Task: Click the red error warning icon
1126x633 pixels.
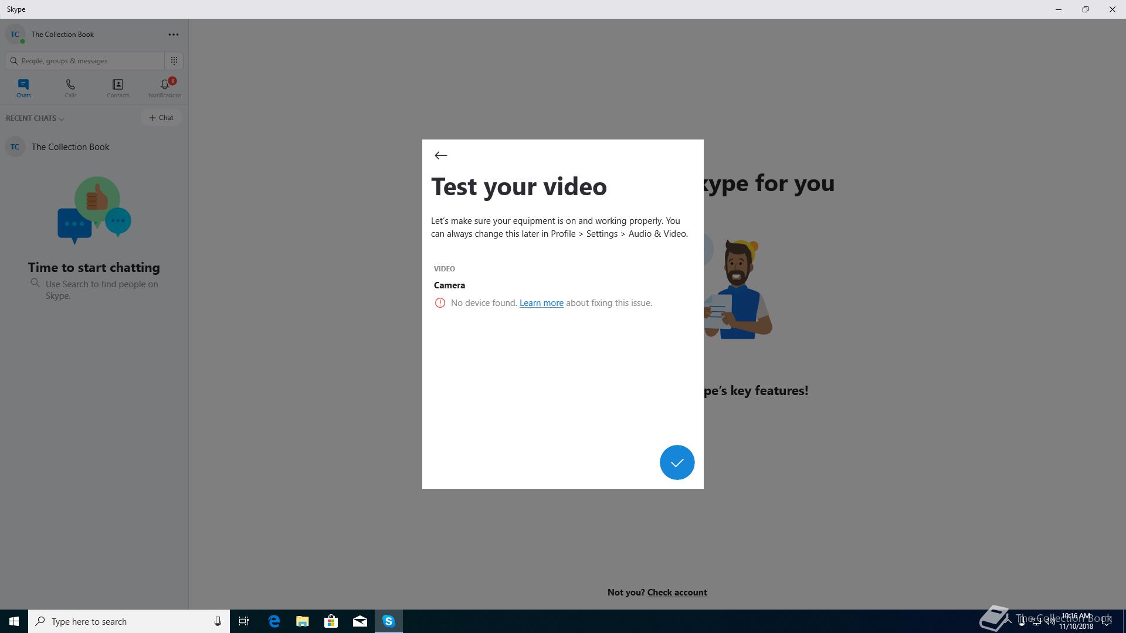Action: point(440,303)
